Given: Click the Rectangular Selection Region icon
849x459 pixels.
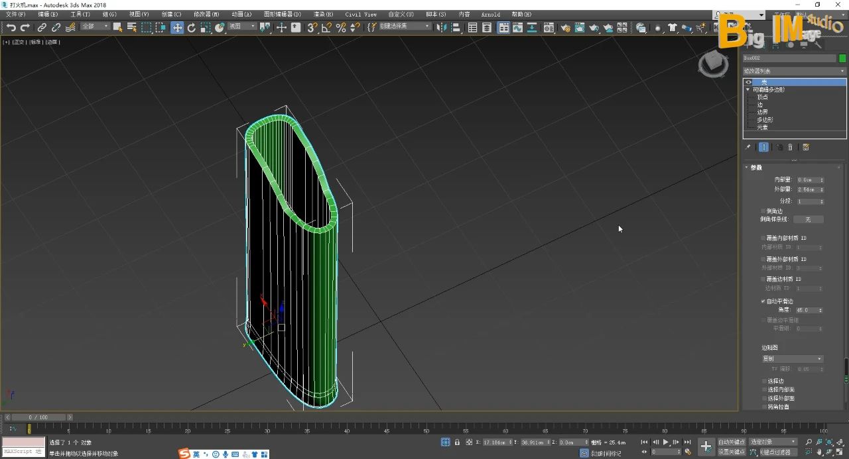Looking at the screenshot, I should click(x=146, y=27).
